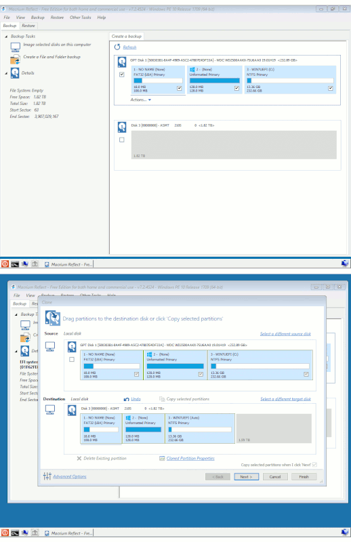351x542 pixels.
Task: Toggle the GPT Disk 1 checkbox in upper window
Action: [x=122, y=75]
